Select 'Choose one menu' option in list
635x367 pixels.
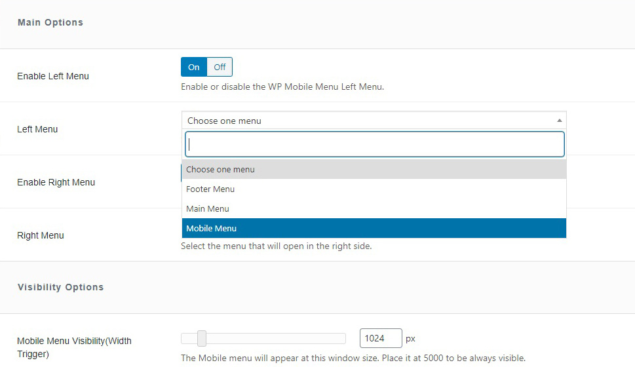click(374, 169)
